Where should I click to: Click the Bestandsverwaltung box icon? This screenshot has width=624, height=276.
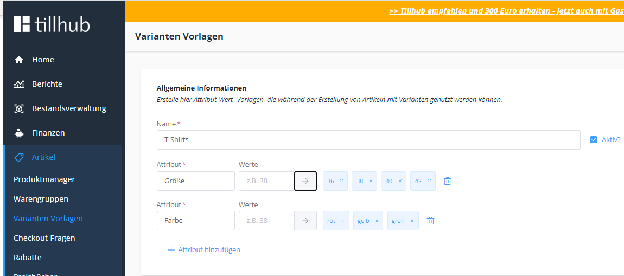(x=19, y=109)
